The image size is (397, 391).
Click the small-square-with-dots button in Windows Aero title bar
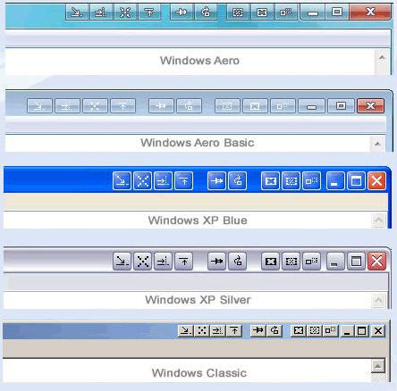(286, 12)
